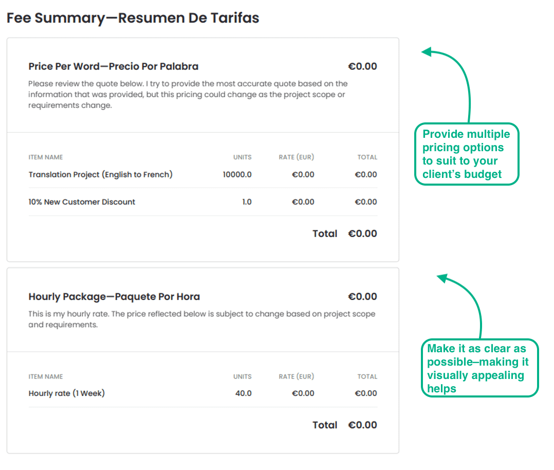Click the Total label in the Price Per Word card
The image size is (554, 470).
(325, 233)
